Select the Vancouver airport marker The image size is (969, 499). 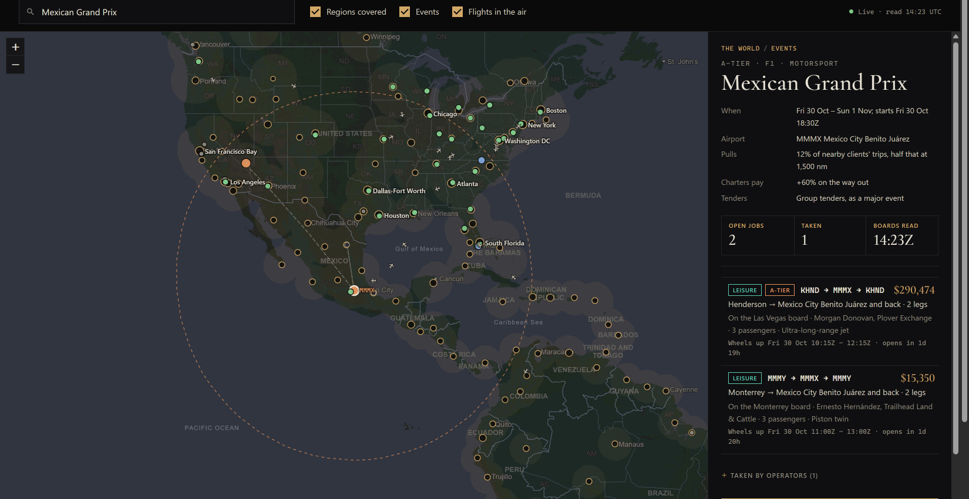point(194,45)
